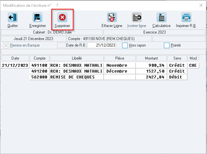Click the 1527,50 amount cell

151,71
